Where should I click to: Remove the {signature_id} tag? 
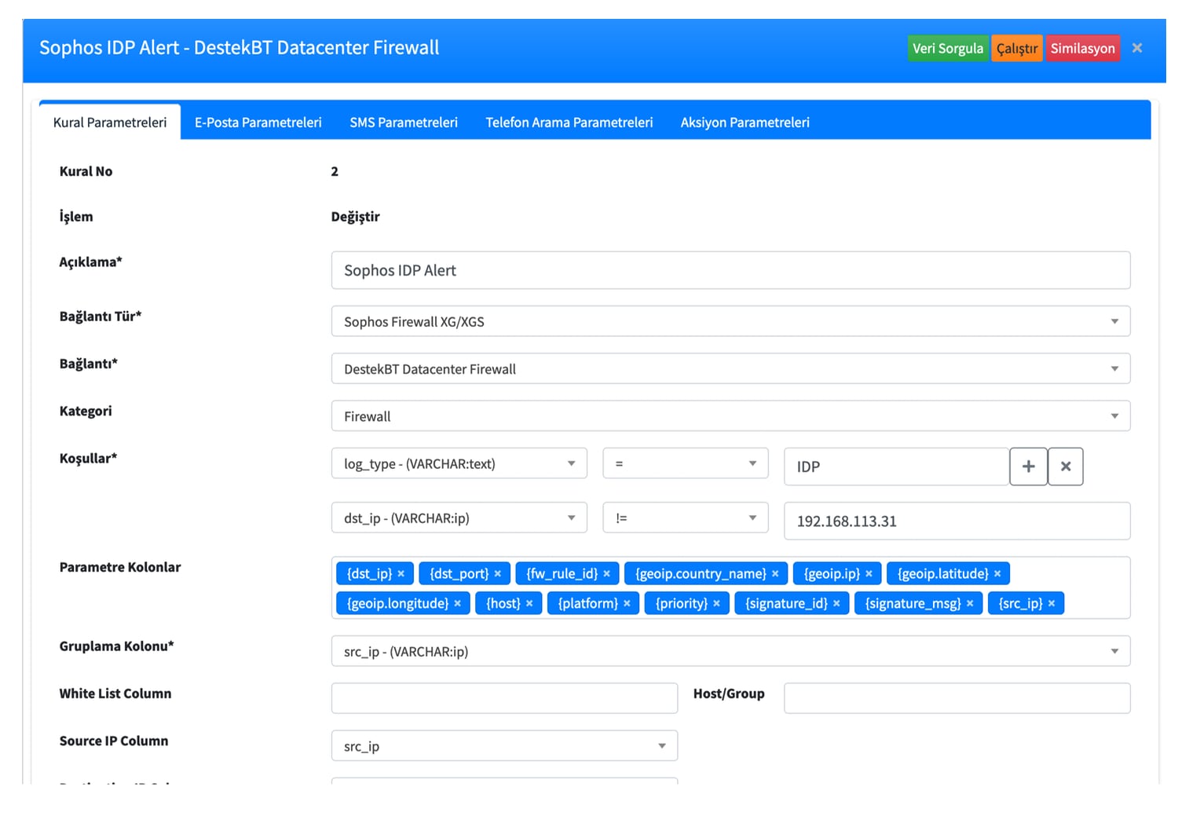[x=836, y=603]
